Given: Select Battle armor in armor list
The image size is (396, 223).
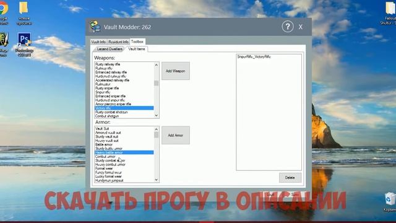Looking at the screenshot, I should point(124,144).
